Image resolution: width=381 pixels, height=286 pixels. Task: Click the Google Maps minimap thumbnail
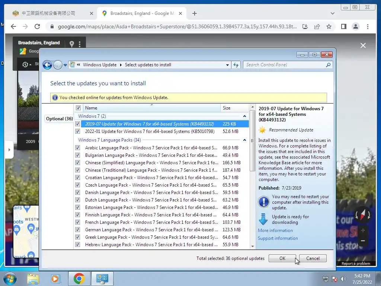pyautogui.click(x=26, y=232)
